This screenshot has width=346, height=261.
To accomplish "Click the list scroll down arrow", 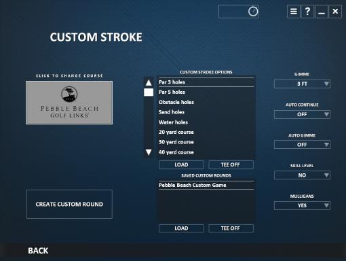I will 149,152.
